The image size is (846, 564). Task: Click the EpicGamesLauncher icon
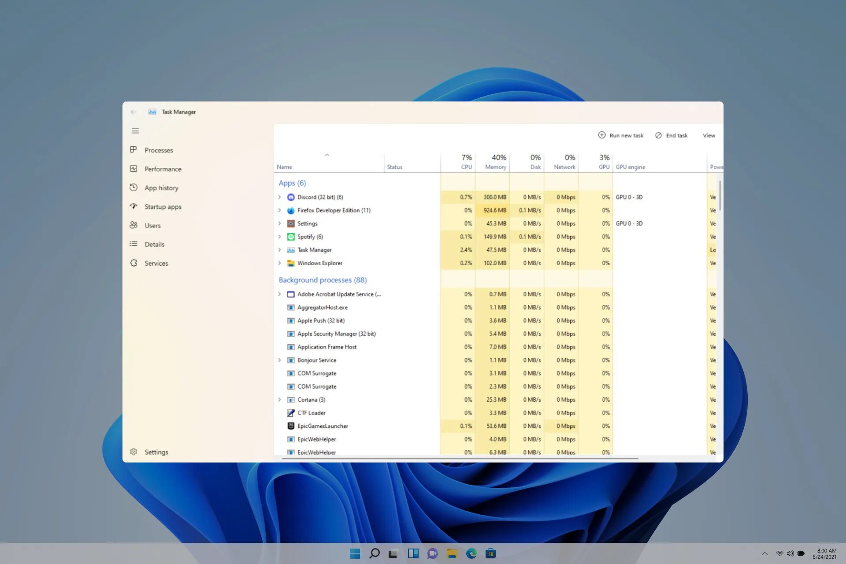point(291,426)
